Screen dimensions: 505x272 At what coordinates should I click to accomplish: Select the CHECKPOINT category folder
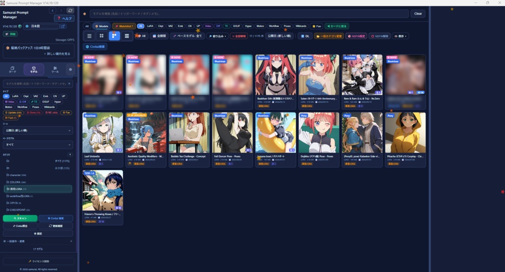pos(38,210)
